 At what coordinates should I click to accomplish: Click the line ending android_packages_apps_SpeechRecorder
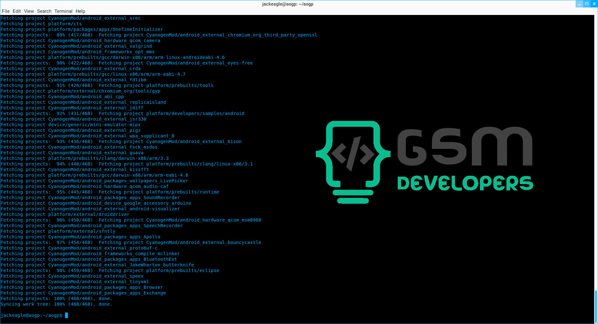[x=92, y=226]
